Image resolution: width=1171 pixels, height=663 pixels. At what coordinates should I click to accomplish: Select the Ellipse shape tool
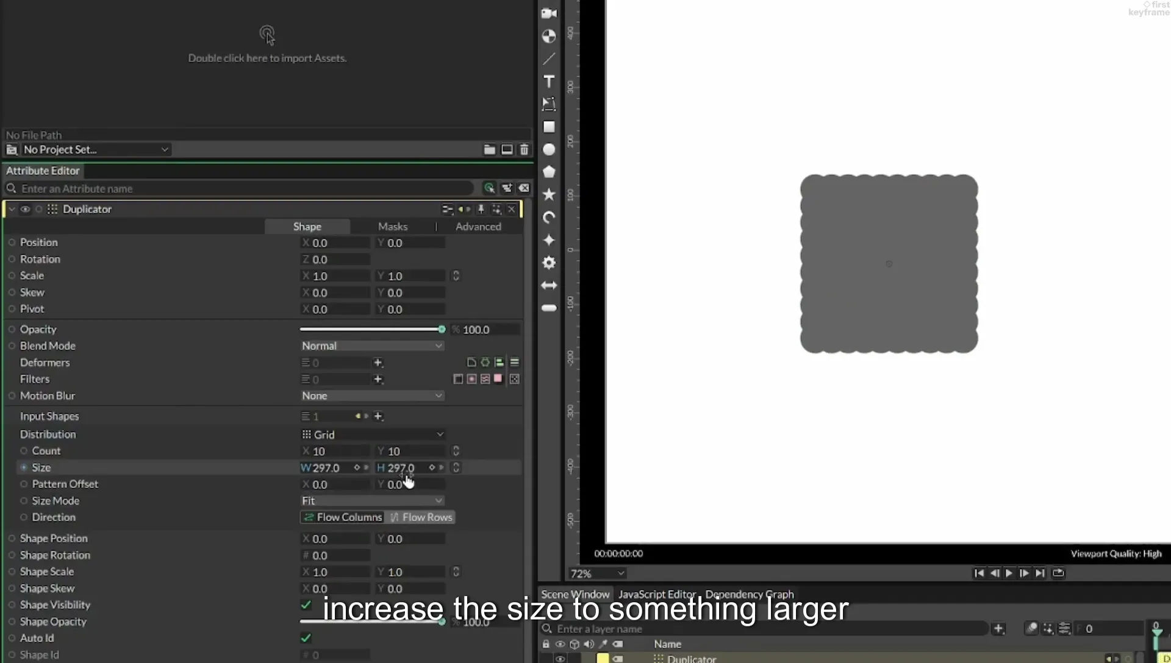pyautogui.click(x=549, y=149)
